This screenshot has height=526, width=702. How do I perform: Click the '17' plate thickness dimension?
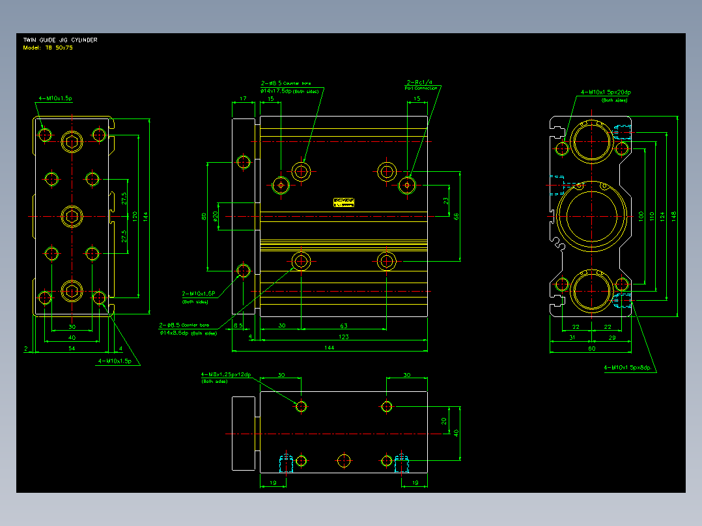243,98
